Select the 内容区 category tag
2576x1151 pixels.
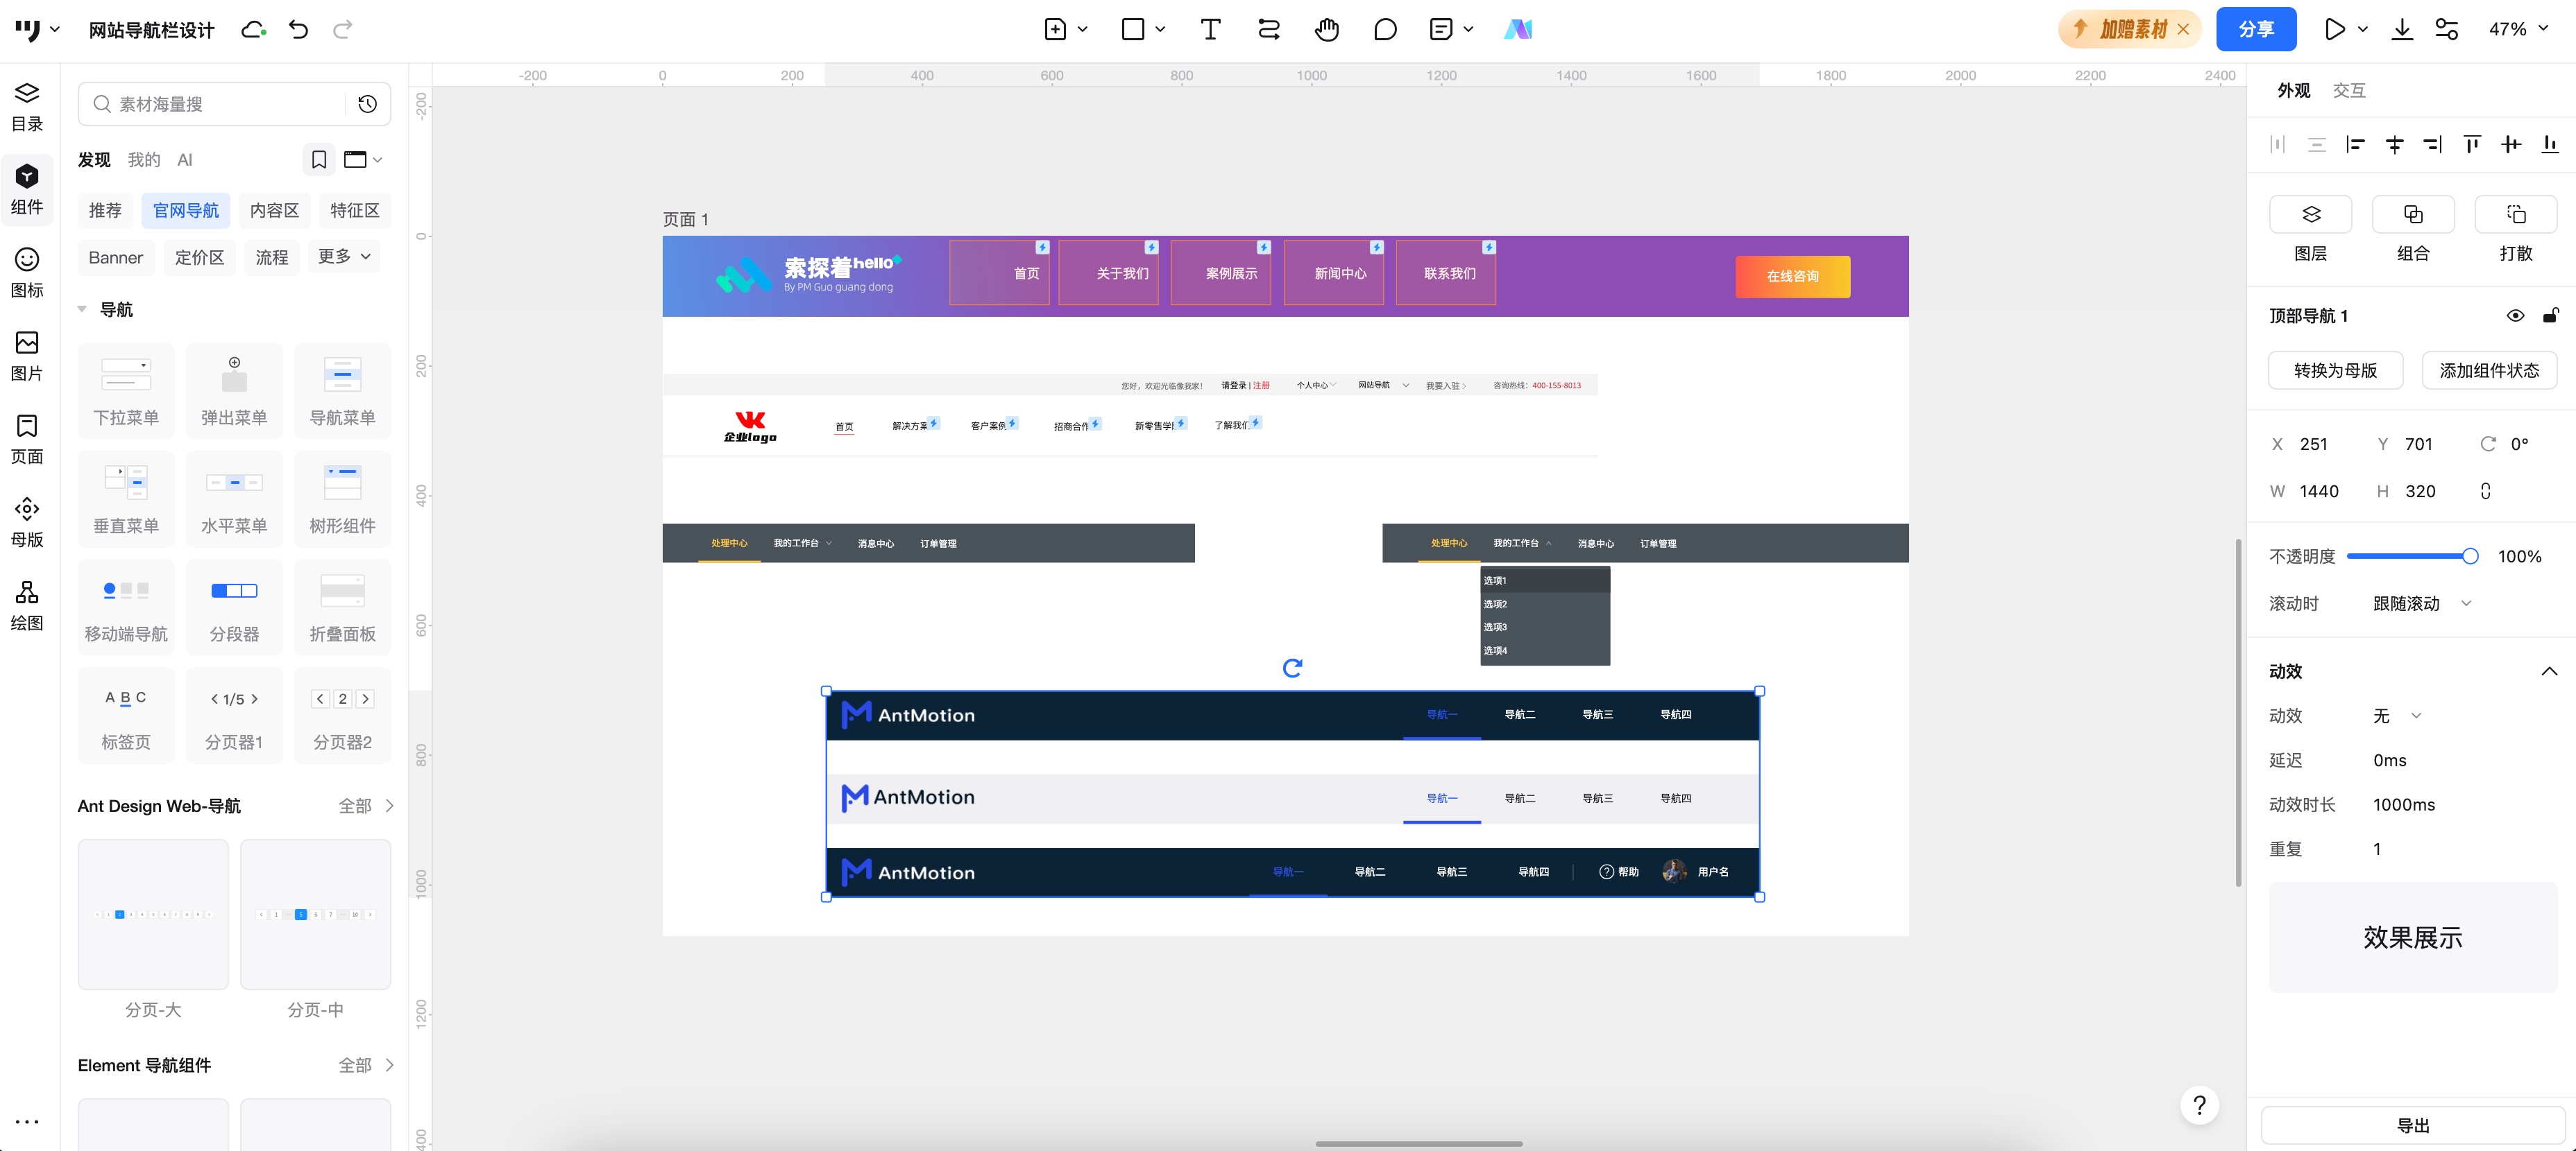tap(274, 211)
